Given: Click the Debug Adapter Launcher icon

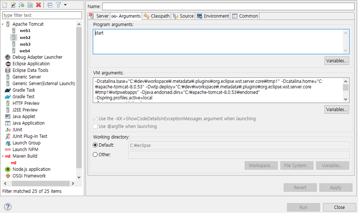Looking at the screenshot, I should coord(8,57).
